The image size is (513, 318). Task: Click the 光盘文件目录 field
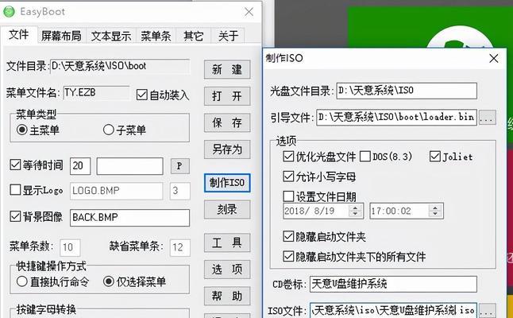(x=407, y=91)
